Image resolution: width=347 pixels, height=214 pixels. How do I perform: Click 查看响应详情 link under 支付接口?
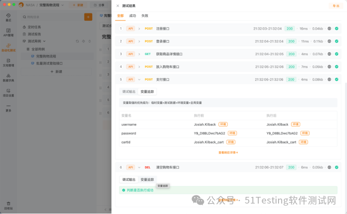pyautogui.click(x=228, y=153)
